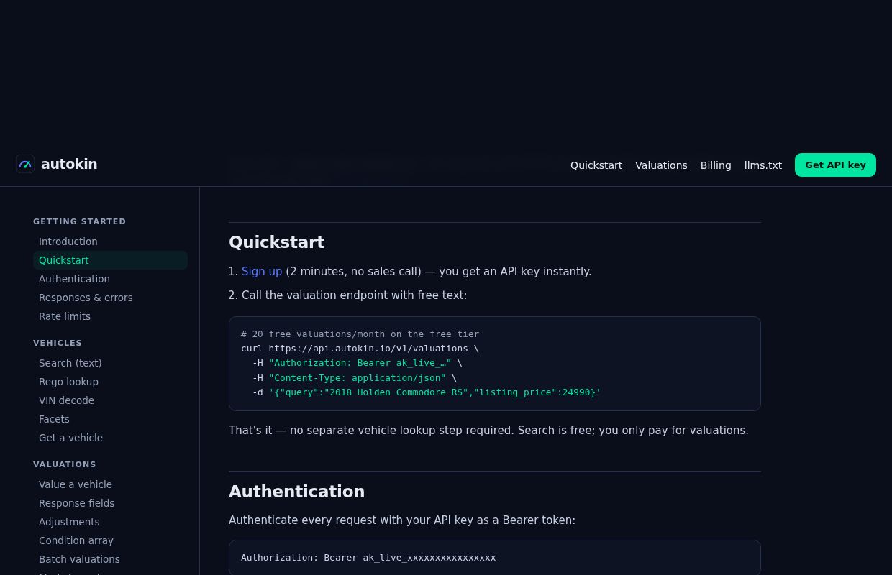Image resolution: width=892 pixels, height=575 pixels.
Task: Click the VEHICLES sidebar header
Action: coord(58,343)
